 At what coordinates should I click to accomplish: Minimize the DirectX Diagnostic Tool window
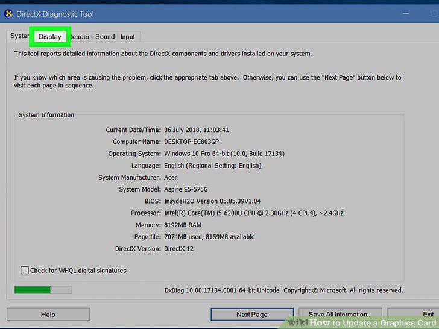[x=406, y=13]
